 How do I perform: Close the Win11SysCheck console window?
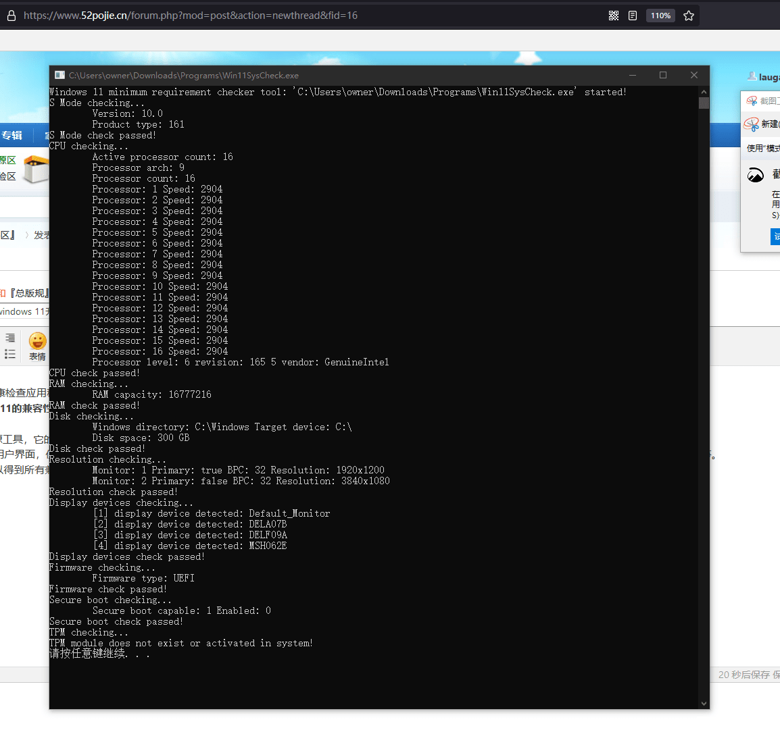click(694, 75)
